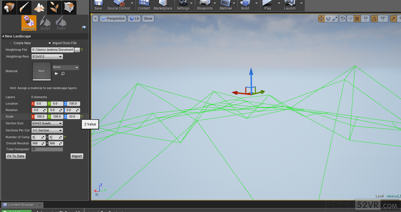401x212 pixels.
Task: Click the Build toolbar icon
Action: [245, 5]
